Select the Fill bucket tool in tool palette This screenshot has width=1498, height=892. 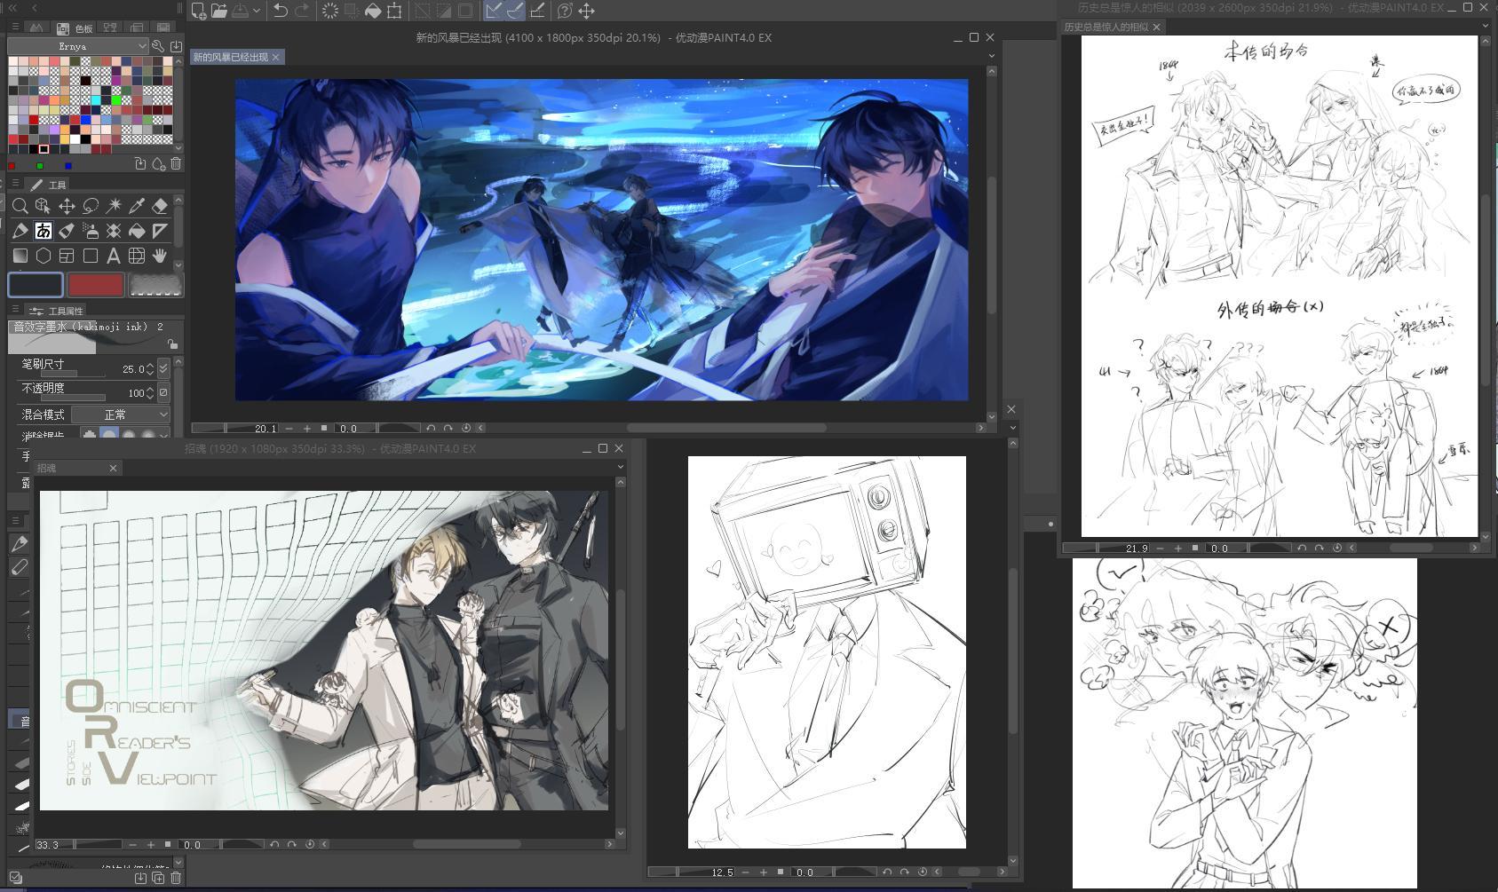click(x=137, y=231)
